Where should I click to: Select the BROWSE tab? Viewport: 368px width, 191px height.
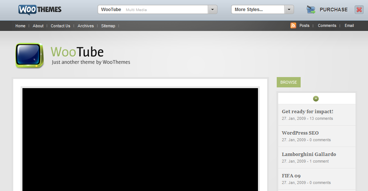[x=289, y=82]
